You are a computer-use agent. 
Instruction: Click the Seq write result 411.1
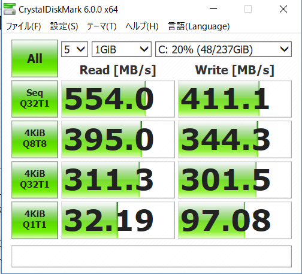coord(235,99)
